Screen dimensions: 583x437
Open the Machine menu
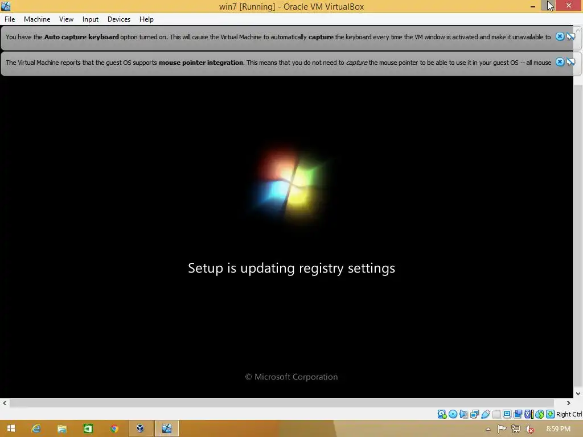tap(37, 19)
